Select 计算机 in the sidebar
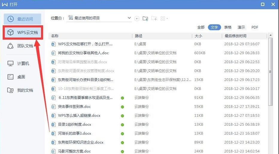The height and width of the screenshot is (154, 279). pyautogui.click(x=18, y=63)
